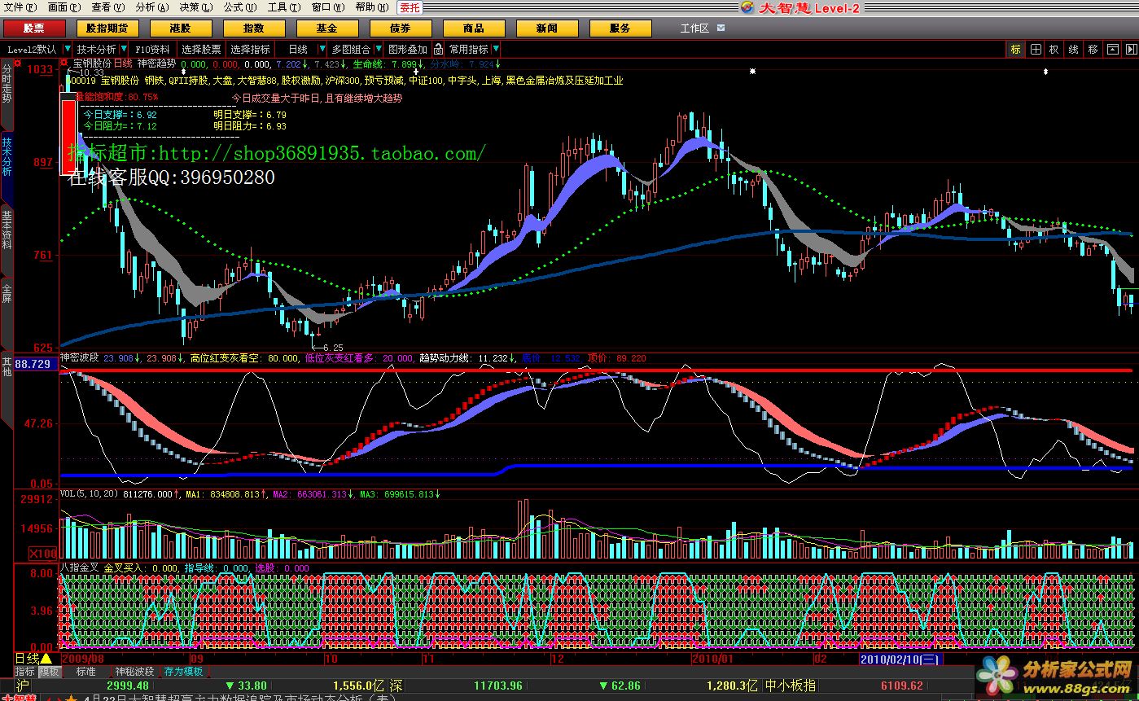Screen dimensions: 1139x701
Task: Open the 窗口(W) menu
Action: coord(328,7)
